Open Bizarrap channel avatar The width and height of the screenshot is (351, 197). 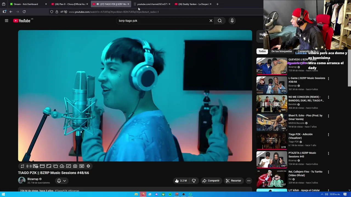(x=22, y=181)
